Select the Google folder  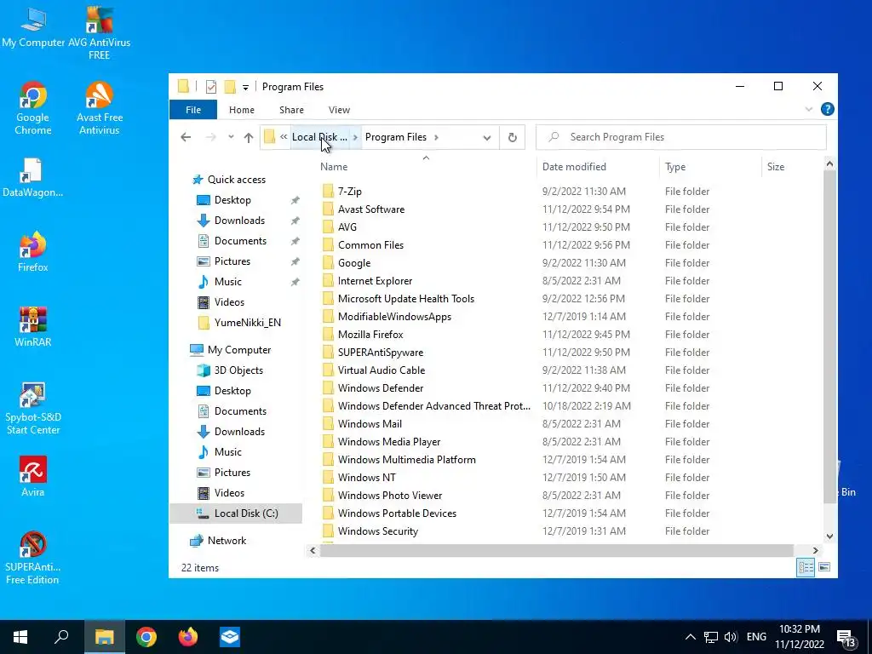coord(353,263)
